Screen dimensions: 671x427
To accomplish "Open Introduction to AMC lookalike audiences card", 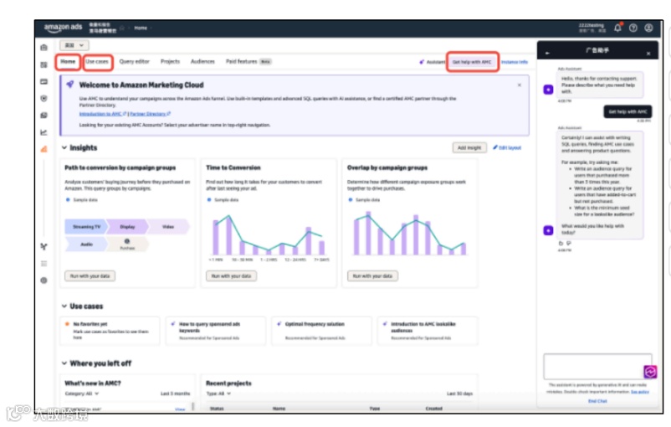I will [x=428, y=331].
